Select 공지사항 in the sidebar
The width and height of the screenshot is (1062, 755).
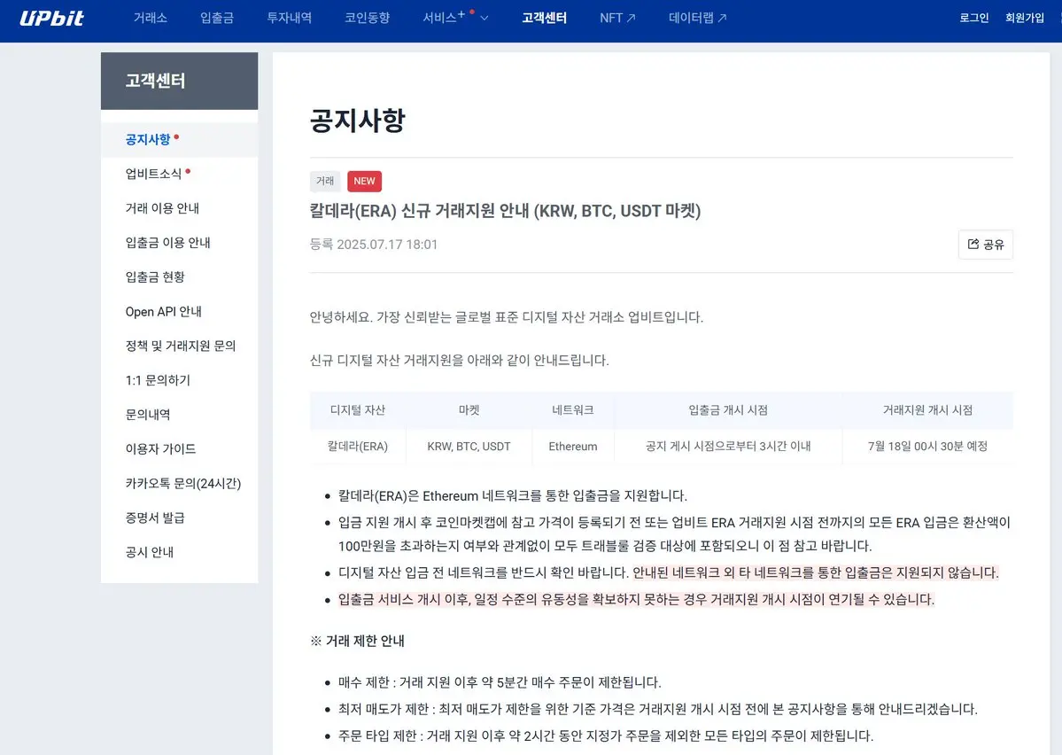tap(179, 140)
